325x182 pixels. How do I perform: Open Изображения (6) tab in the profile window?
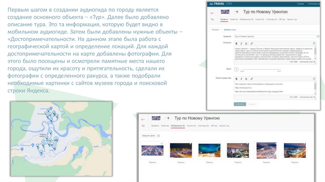[x=246, y=19]
